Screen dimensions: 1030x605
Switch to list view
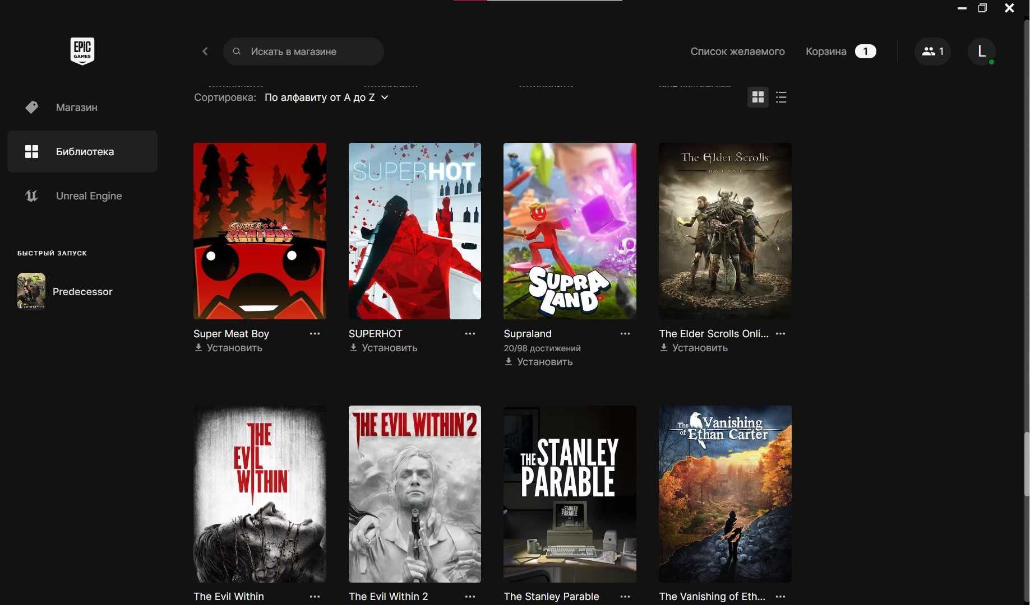click(781, 97)
